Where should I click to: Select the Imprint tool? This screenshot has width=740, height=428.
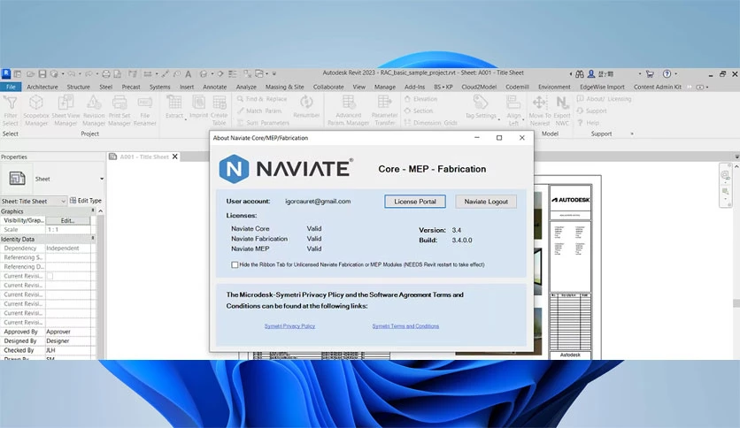tap(198, 107)
